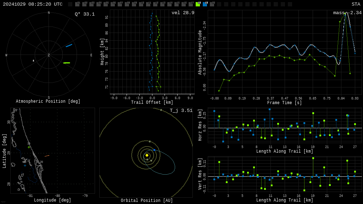Click the Orbital Position [AU] axis title
This screenshot has width=363, height=204.
147,201
